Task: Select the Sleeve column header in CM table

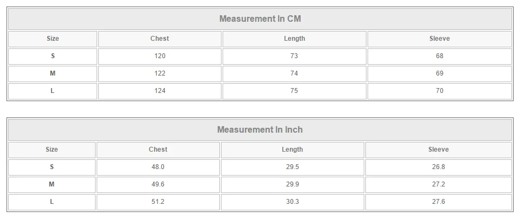Action: (x=440, y=39)
